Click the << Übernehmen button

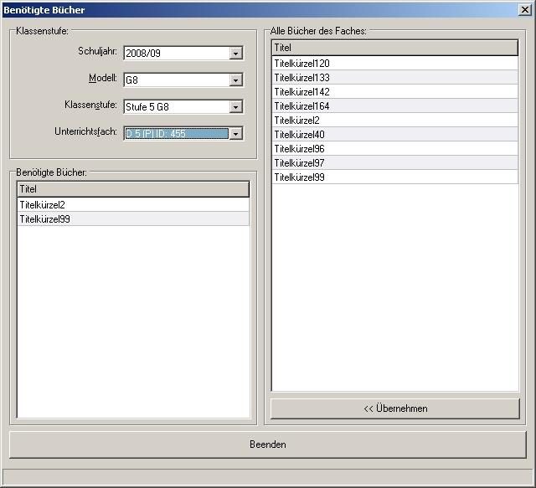coord(394,408)
